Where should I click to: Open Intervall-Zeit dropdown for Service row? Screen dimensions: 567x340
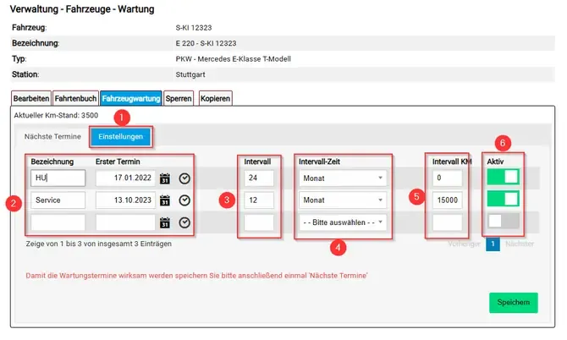point(343,200)
